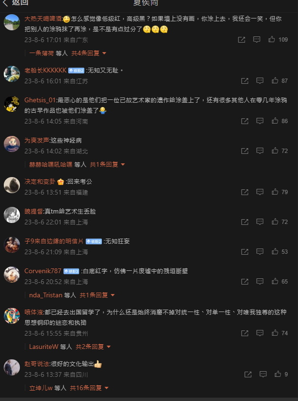Viewport: 298px width, 401px height.
Task: Share Corvenik787's comment
Action: click(x=245, y=282)
